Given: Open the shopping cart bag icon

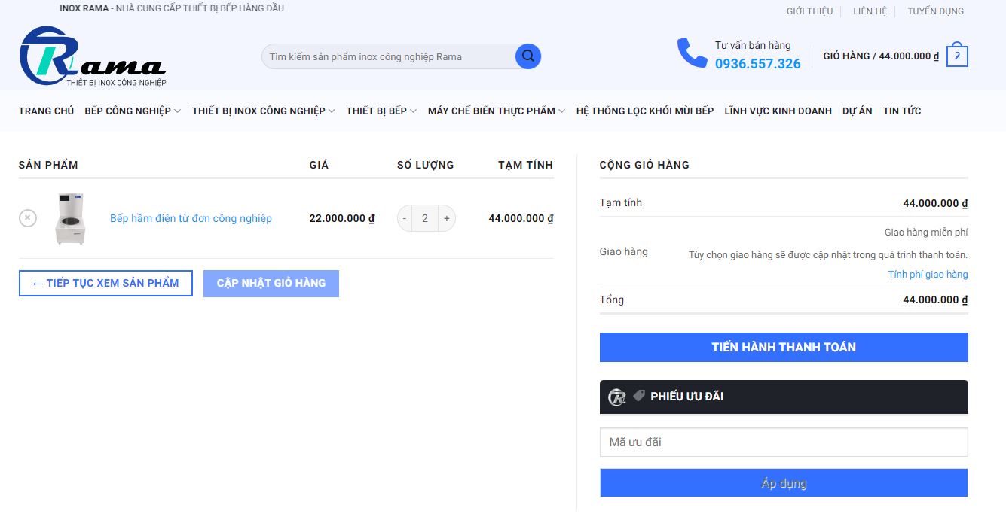Looking at the screenshot, I should (957, 54).
